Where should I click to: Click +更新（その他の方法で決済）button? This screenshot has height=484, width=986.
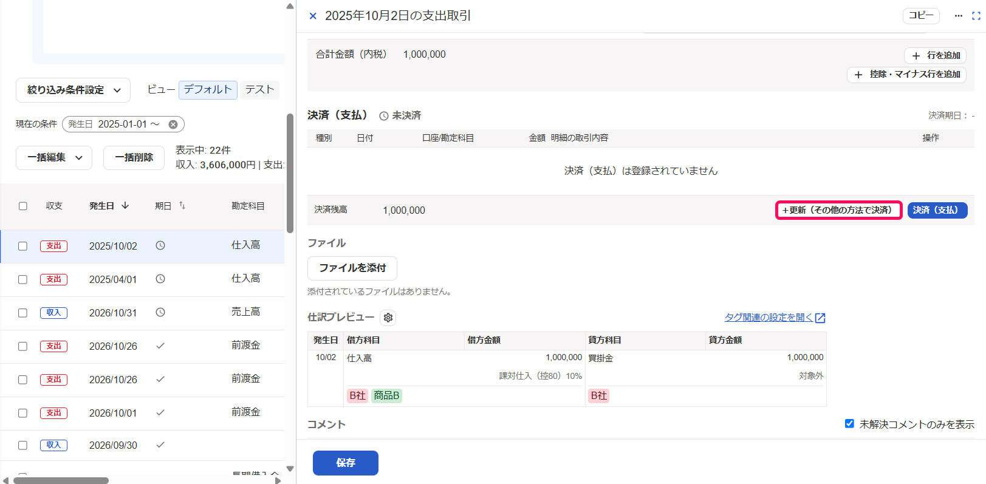tap(839, 210)
